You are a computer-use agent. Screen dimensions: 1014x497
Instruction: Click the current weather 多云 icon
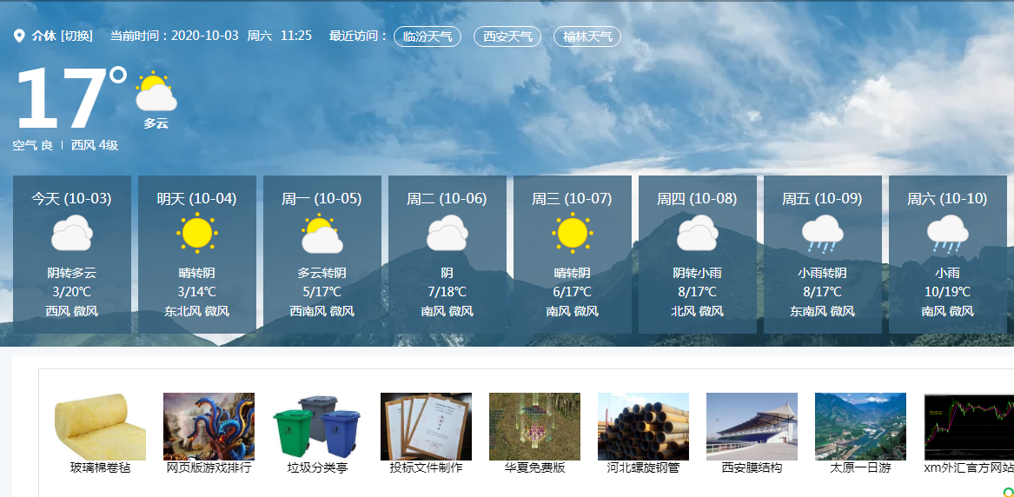[x=156, y=92]
